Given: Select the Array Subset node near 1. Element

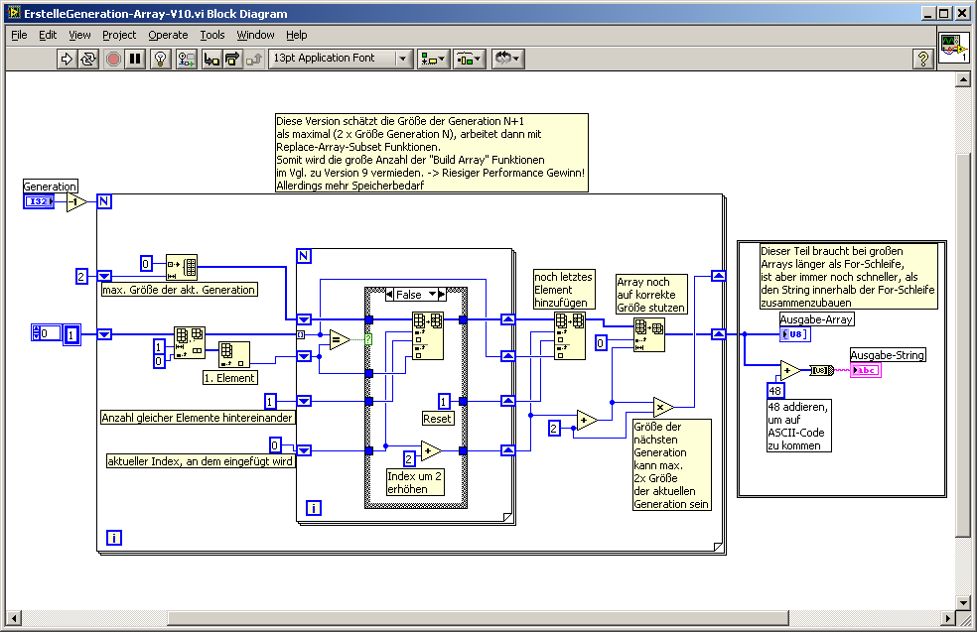Looking at the screenshot, I should tap(190, 342).
